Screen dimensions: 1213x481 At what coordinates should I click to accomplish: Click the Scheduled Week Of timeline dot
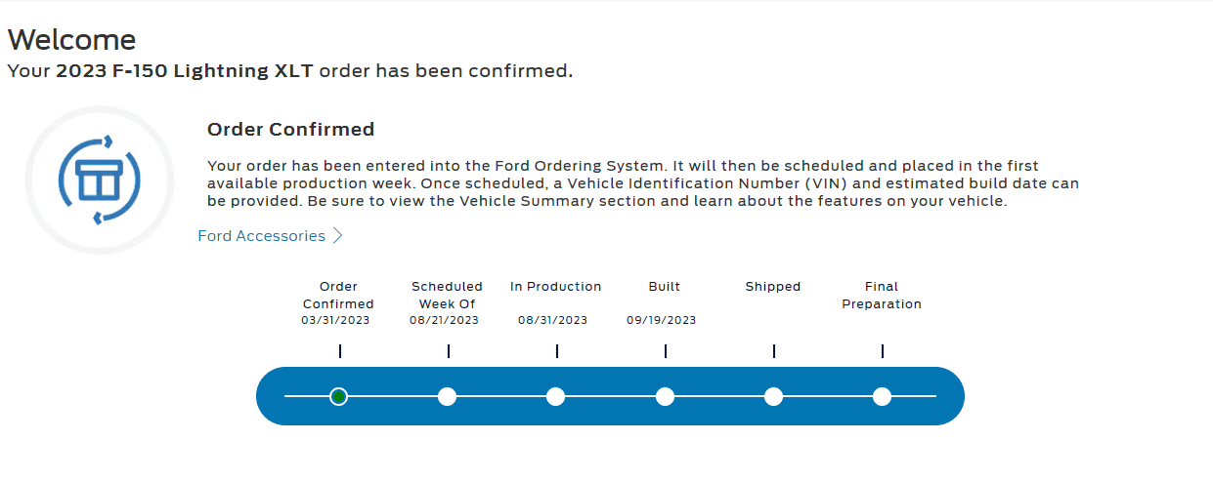click(448, 396)
